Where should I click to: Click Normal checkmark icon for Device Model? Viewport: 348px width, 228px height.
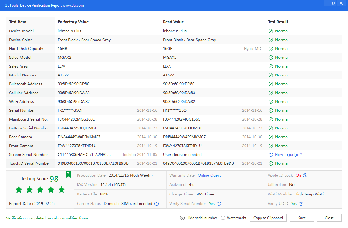(270, 31)
